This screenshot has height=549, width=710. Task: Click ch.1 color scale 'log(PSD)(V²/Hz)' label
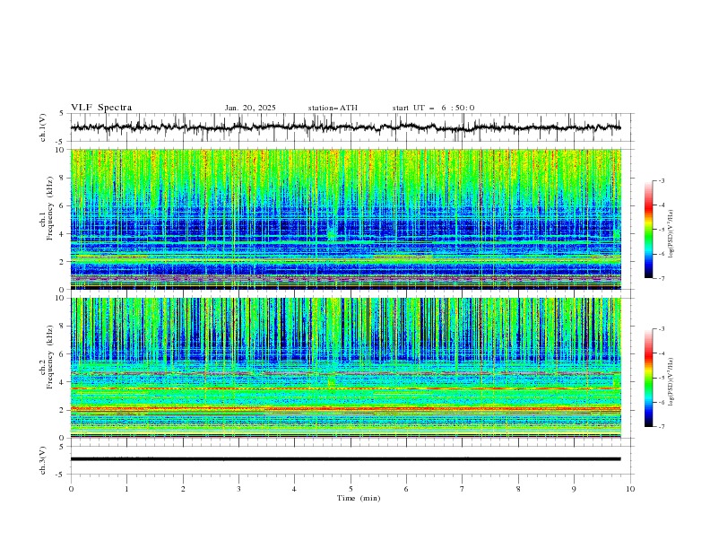tap(671, 233)
